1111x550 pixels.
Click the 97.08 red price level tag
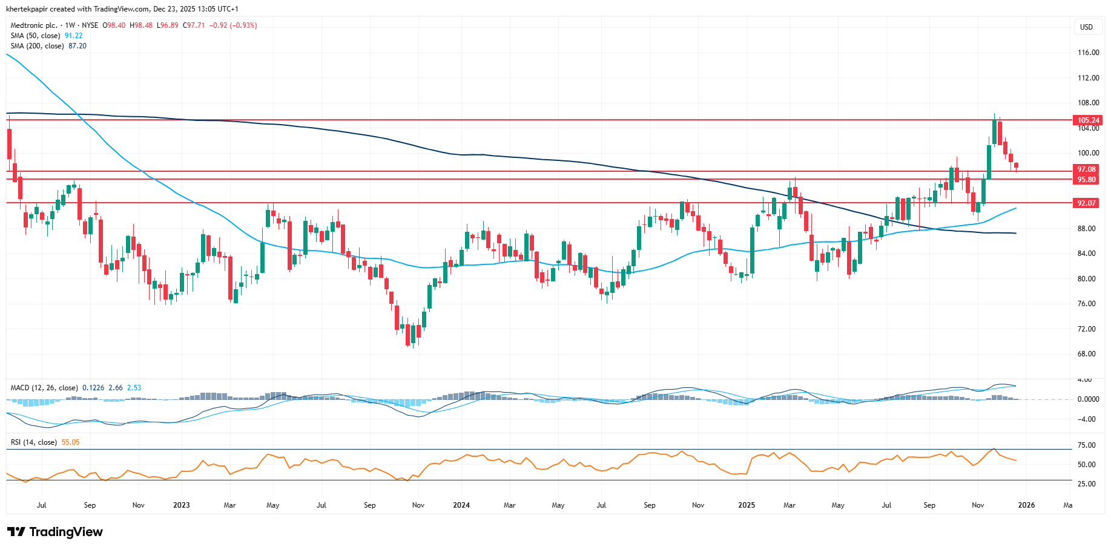[x=1086, y=169]
